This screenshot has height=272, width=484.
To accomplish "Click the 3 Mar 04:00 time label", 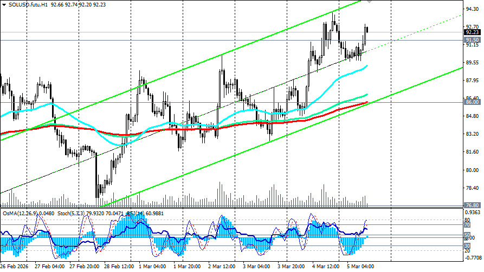I will 256,267.
